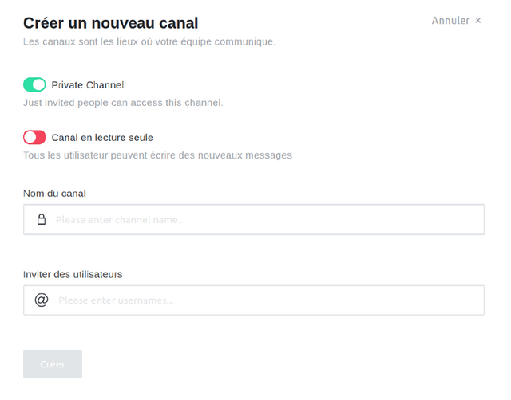Click the 'Please enter usernames' placeholder
511x400 pixels.
coord(116,300)
